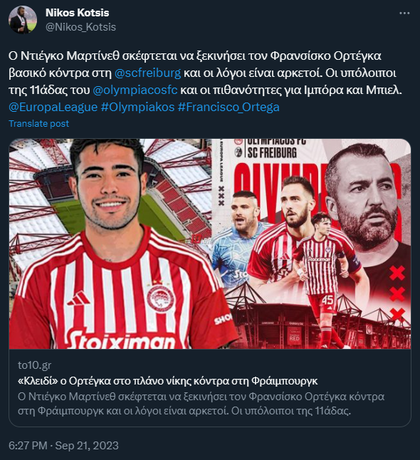Open the @EuropaLeague mention
Image resolution: width=420 pixels, height=460 pixels.
(x=53, y=107)
